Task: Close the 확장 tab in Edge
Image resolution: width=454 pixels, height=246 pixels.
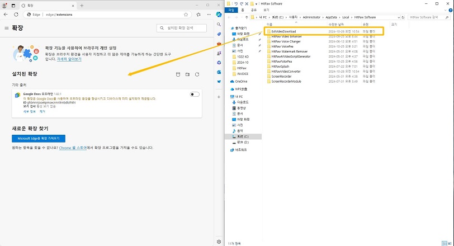Action: [73, 6]
